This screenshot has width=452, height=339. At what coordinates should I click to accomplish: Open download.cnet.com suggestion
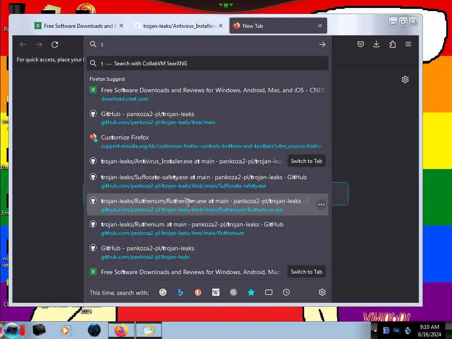click(207, 94)
